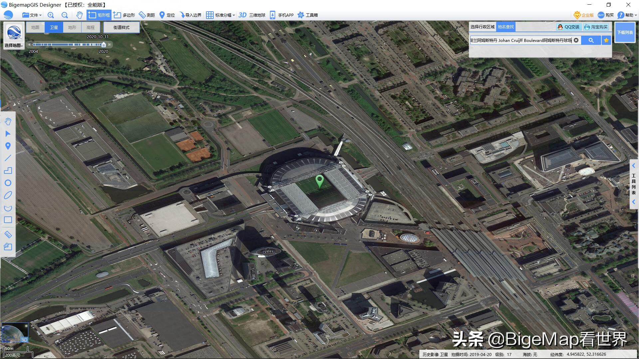Expand the 选择地图 map source dropdown
The height and width of the screenshot is (359, 639).
14,46
